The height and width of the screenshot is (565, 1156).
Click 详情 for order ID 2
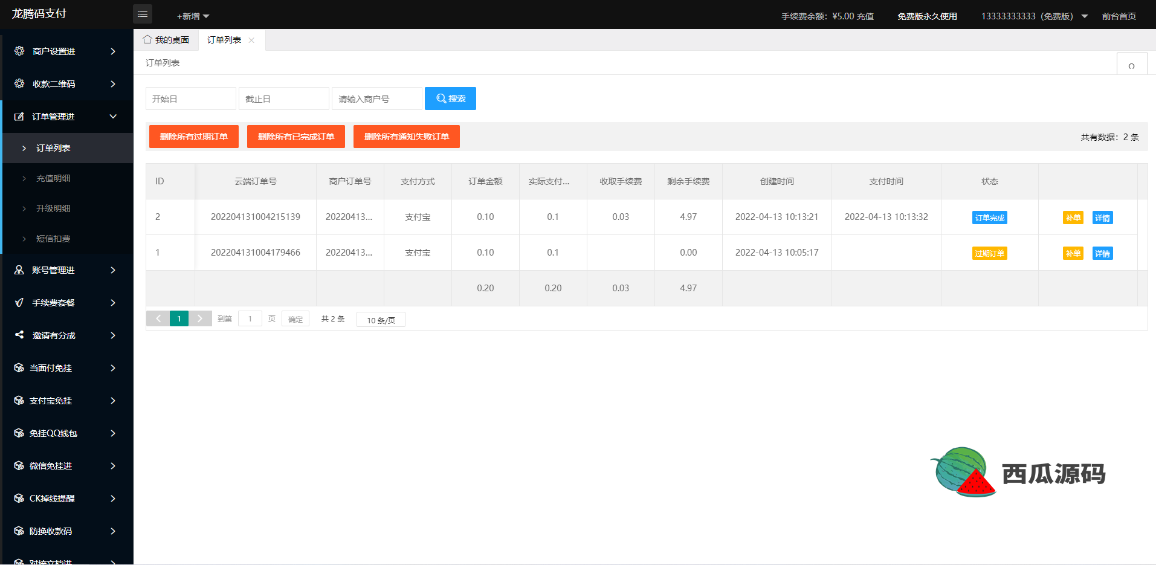pos(1102,218)
